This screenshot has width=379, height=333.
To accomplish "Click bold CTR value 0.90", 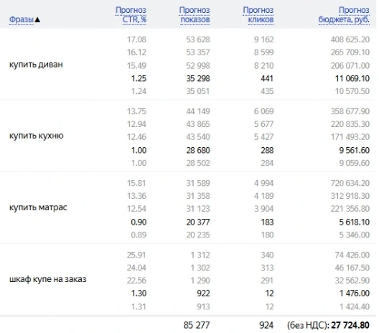I will [x=139, y=222].
